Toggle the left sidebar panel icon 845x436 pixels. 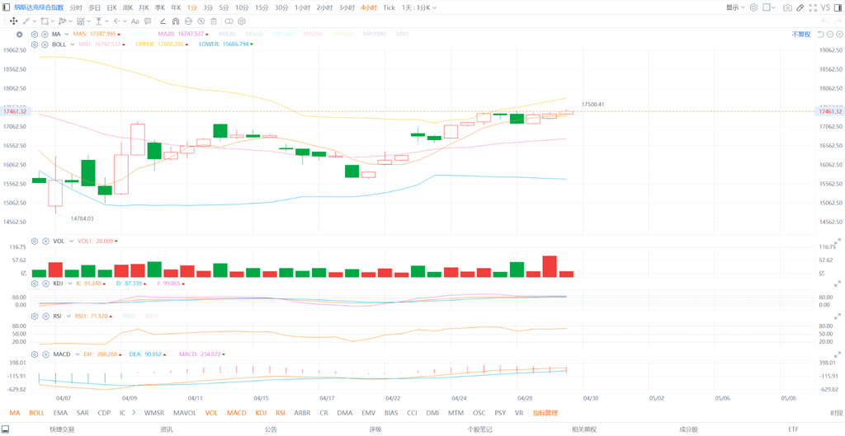click(x=6, y=7)
